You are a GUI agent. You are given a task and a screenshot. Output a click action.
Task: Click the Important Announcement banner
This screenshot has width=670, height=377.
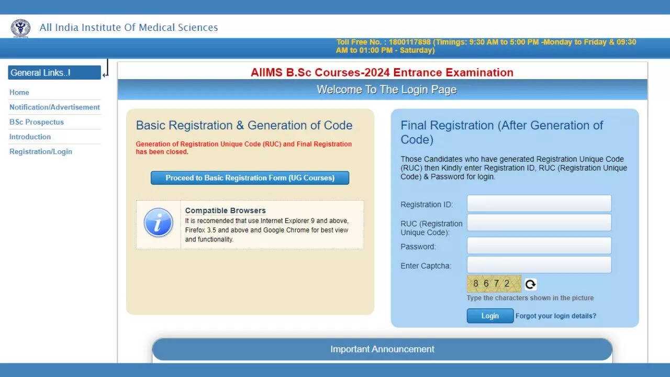click(x=382, y=349)
